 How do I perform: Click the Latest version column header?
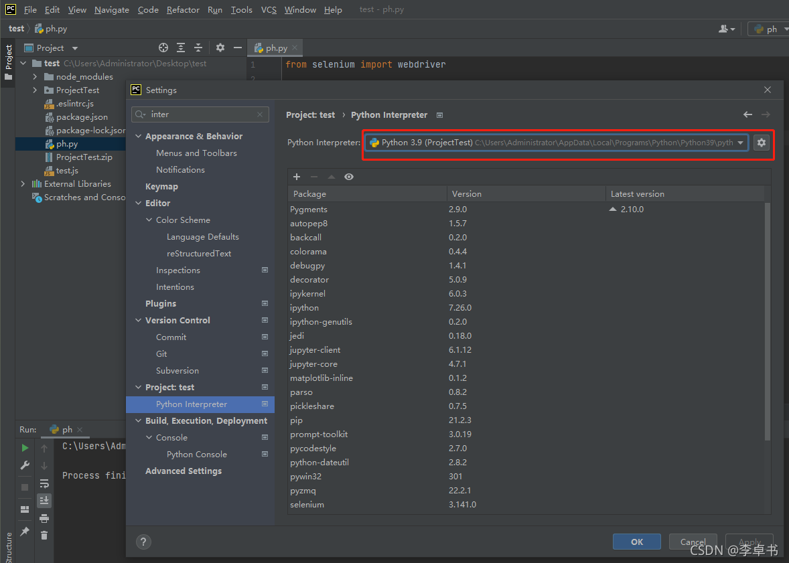pyautogui.click(x=685, y=193)
